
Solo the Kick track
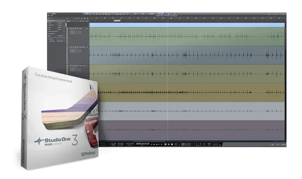coord(73,29)
